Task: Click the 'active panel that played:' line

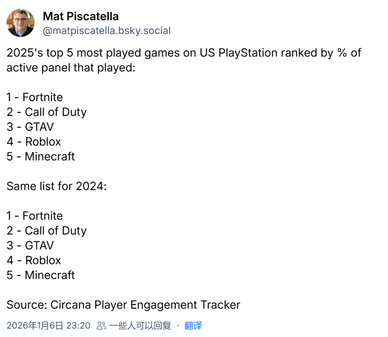Action: [70, 68]
